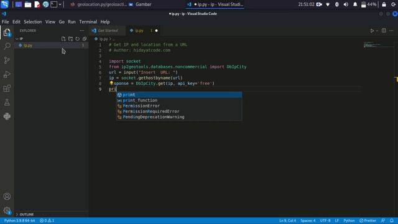This screenshot has width=398, height=224.
Task: Collapse all folders in Explorer
Action: (85, 39)
